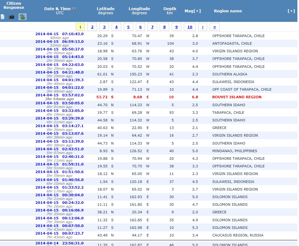
Task: Expand the [+] header after Region name
Action: click(x=291, y=11)
